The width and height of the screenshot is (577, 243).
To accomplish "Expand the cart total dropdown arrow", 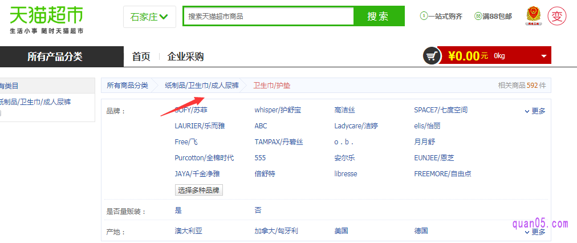I will point(544,56).
